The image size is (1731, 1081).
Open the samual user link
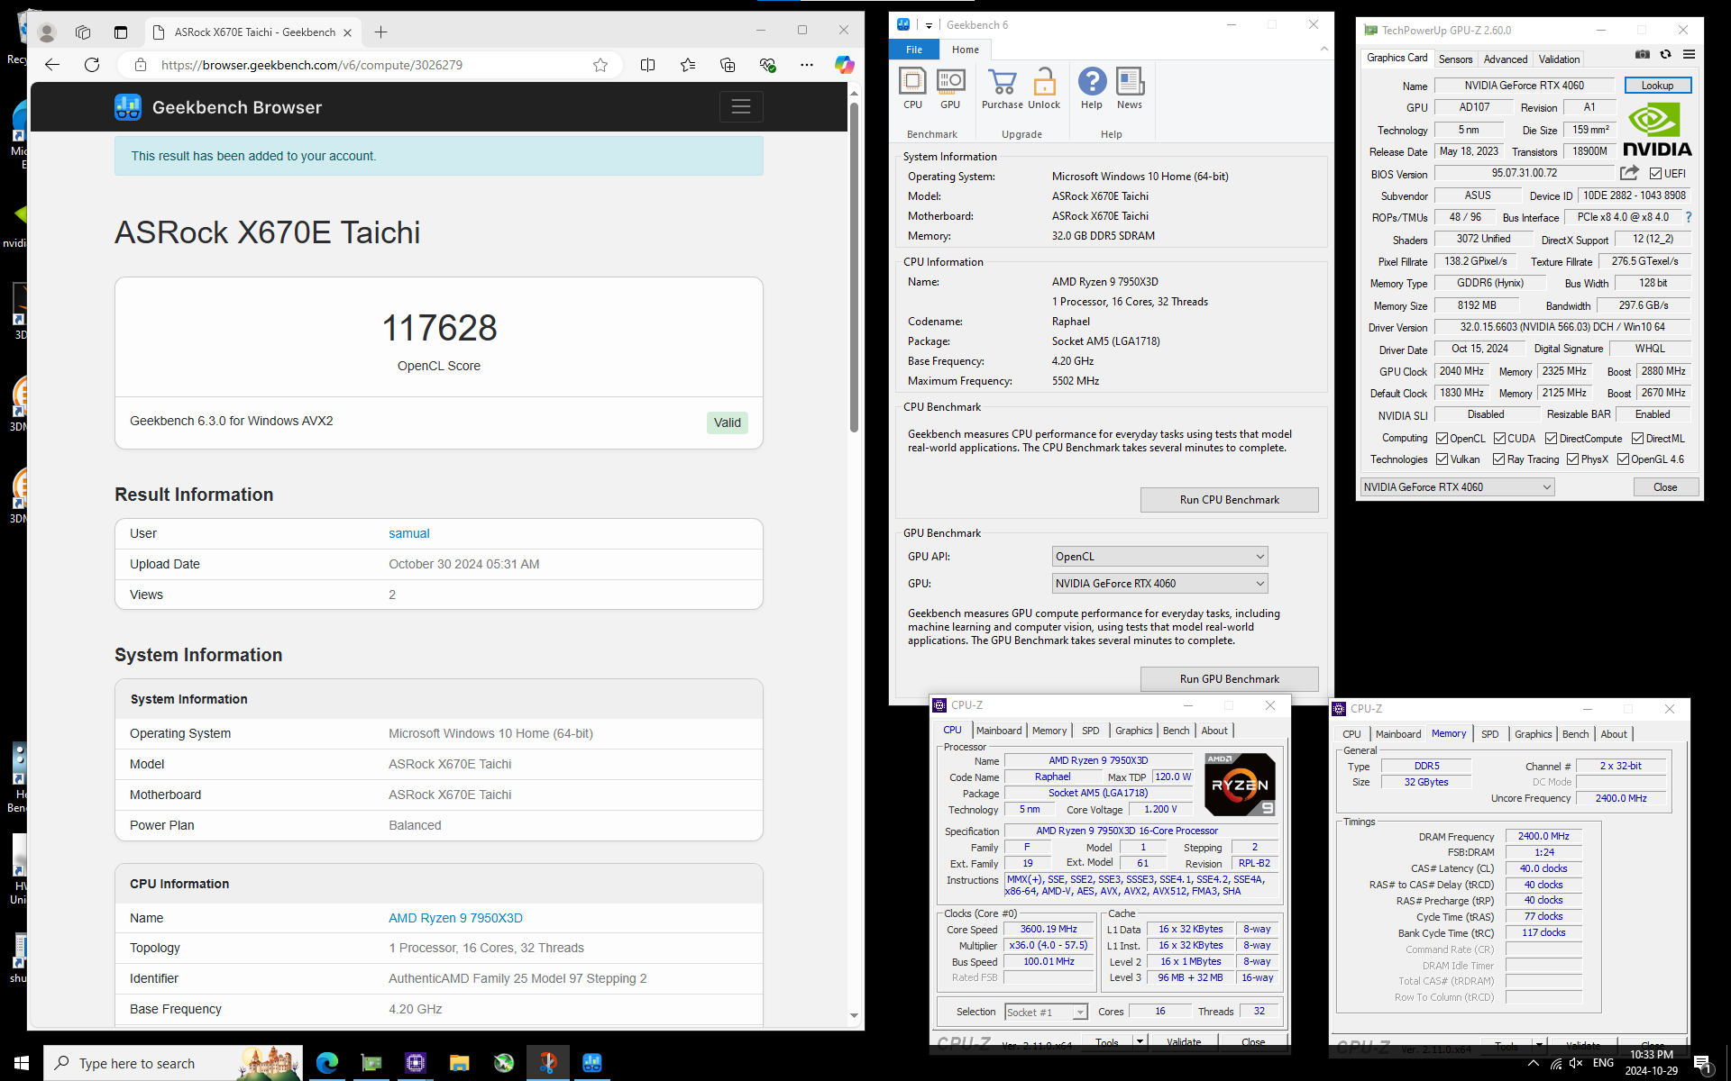(x=408, y=533)
